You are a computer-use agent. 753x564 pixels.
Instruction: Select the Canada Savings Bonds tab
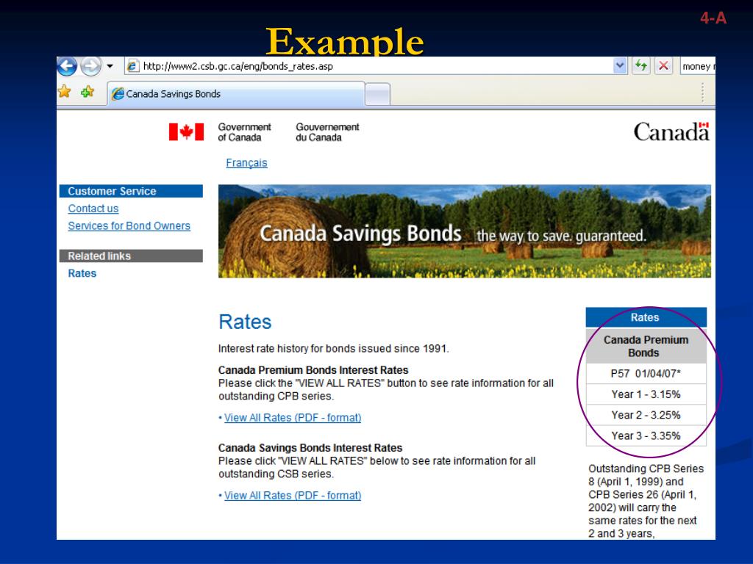click(x=236, y=93)
